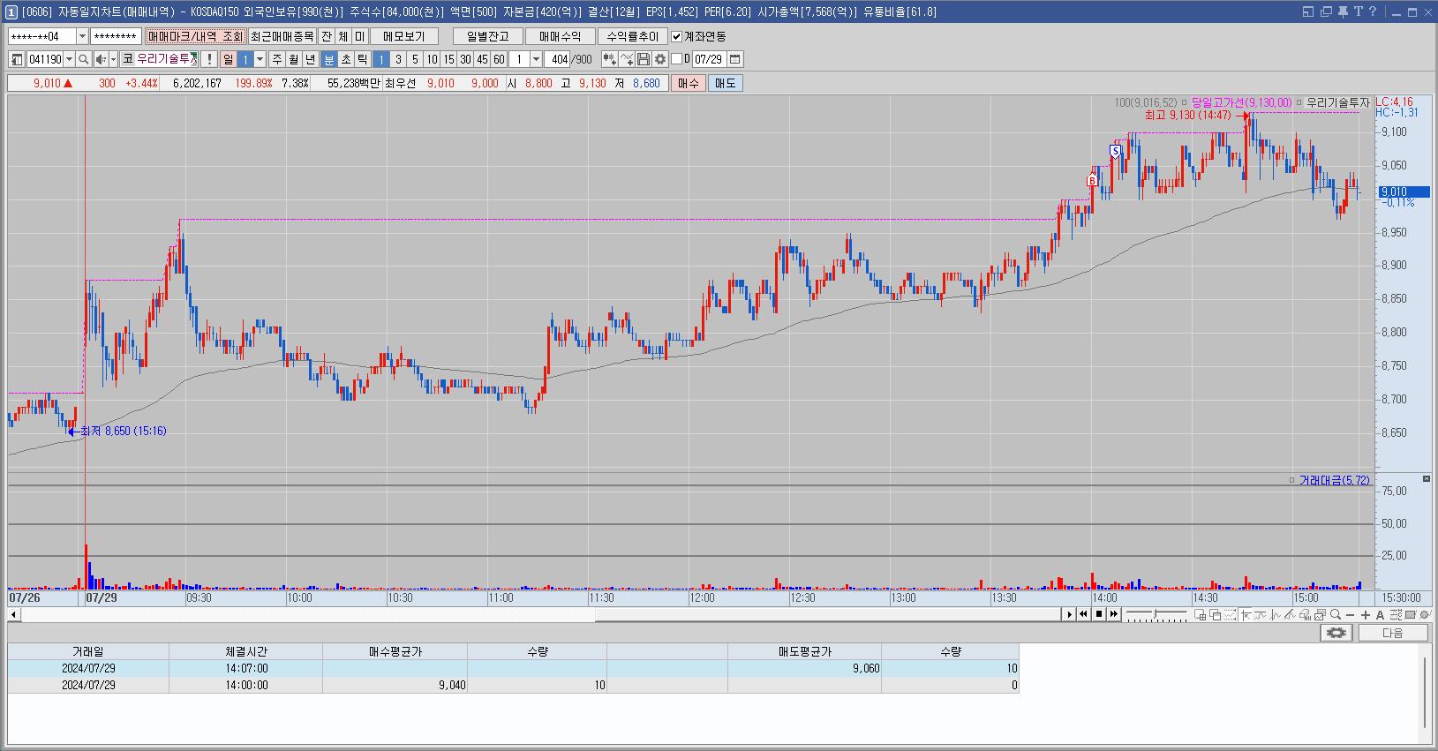Click the speaker sound alert icon
Viewport: 1438px width, 751px height.
pos(101,59)
